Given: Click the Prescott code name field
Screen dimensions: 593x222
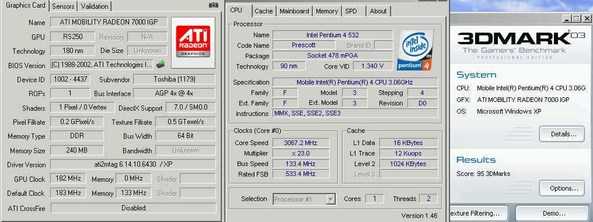Looking at the screenshot, I should pyautogui.click(x=304, y=45).
